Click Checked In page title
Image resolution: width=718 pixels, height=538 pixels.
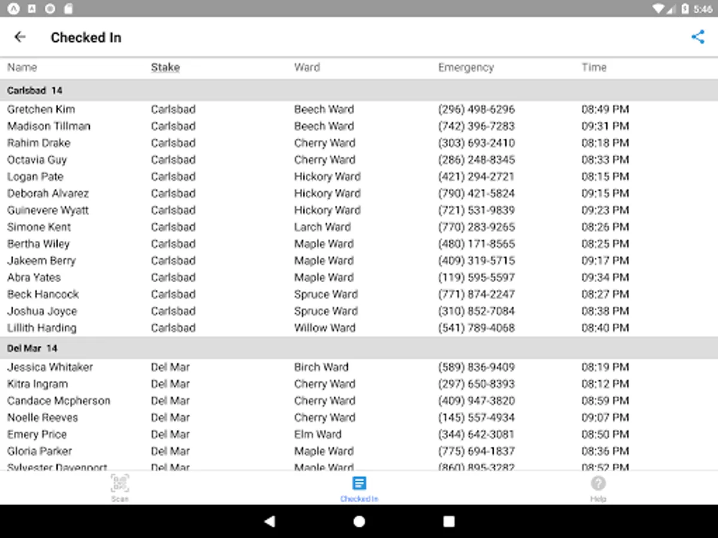pos(86,37)
